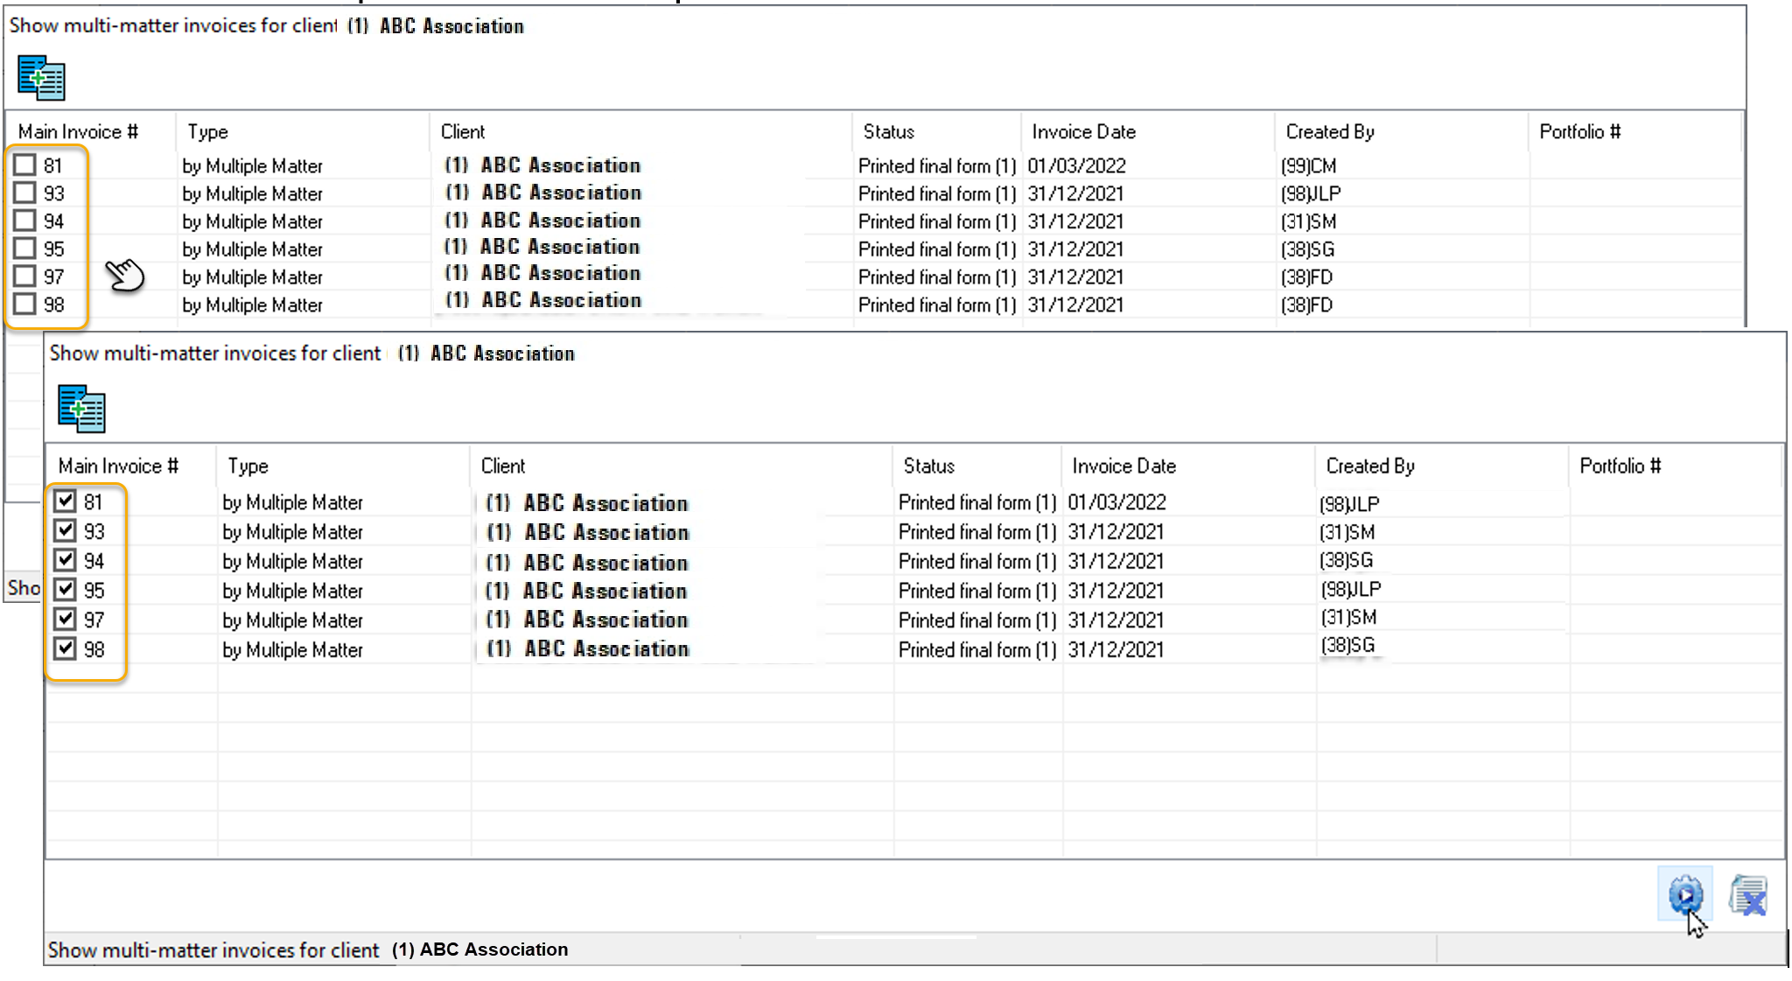Click the gear run/process icon at bottom right
Screen dimensions: 1792x981
(x=1685, y=894)
